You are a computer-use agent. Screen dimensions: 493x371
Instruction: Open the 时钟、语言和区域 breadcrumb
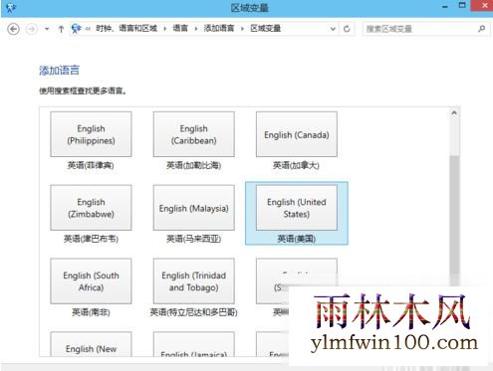pyautogui.click(x=126, y=29)
